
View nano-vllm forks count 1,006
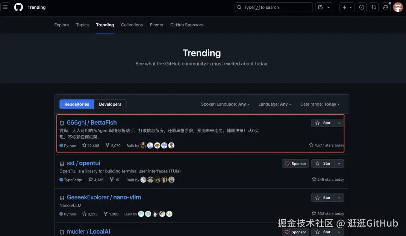tap(111, 214)
